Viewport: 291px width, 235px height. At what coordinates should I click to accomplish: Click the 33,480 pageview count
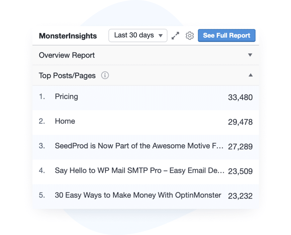pos(240,97)
